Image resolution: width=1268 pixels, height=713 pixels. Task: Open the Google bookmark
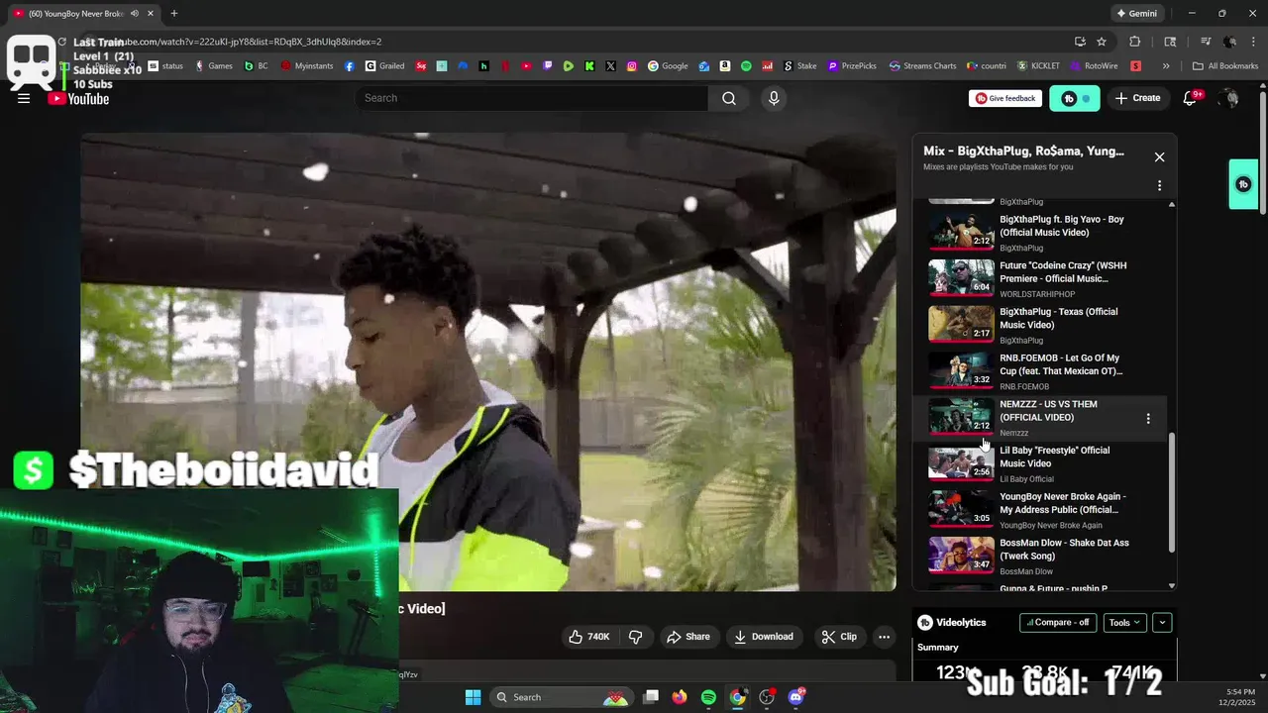[x=668, y=66]
